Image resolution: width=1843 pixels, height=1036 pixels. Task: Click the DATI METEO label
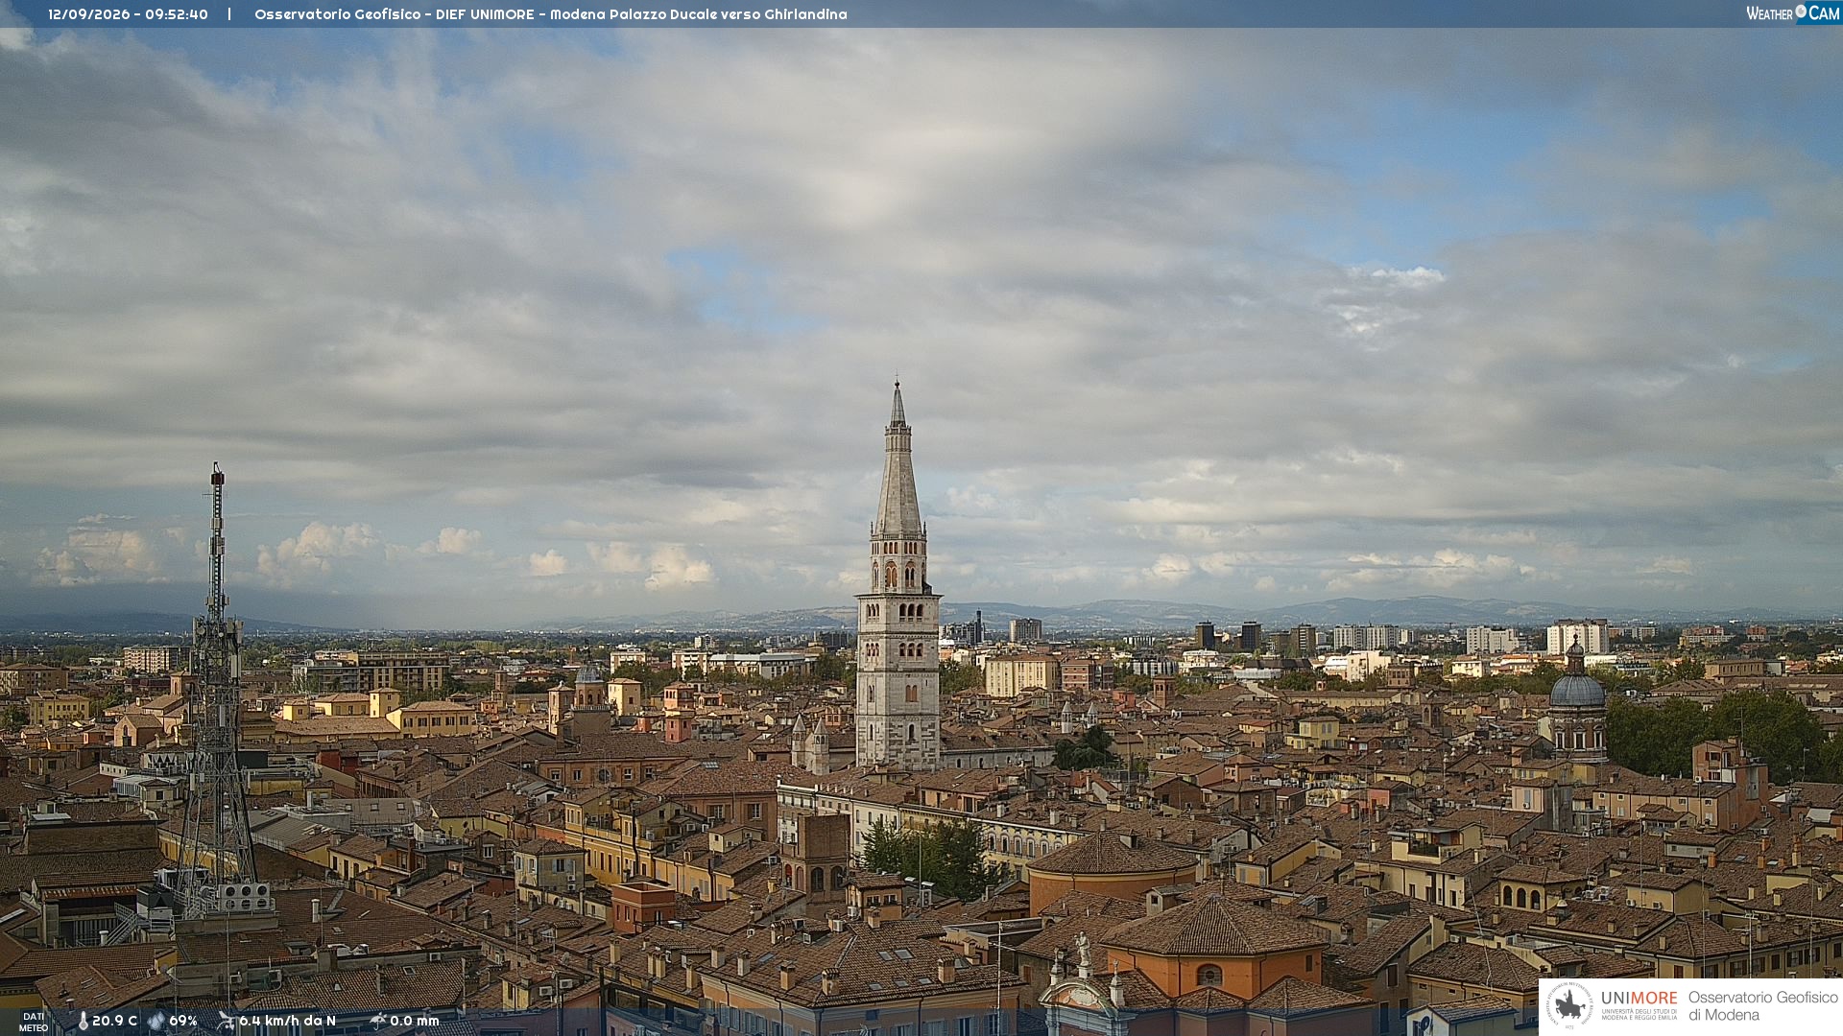[34, 1022]
